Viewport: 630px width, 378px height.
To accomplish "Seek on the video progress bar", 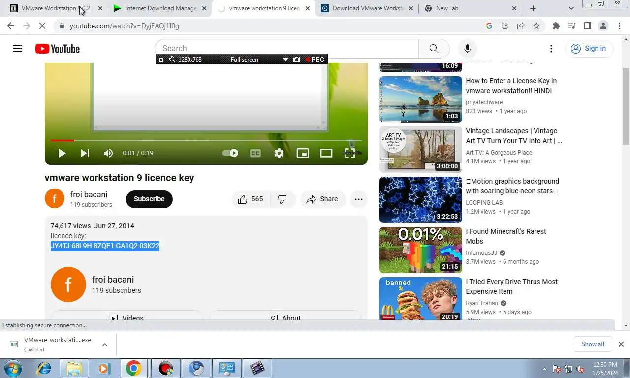I will click(x=206, y=141).
